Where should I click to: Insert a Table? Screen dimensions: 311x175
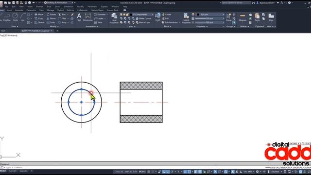(x=98, y=22)
